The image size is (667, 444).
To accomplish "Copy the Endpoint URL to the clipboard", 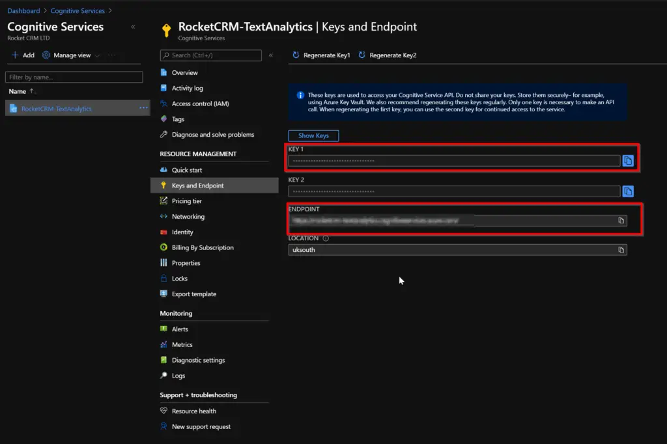I will 621,220.
